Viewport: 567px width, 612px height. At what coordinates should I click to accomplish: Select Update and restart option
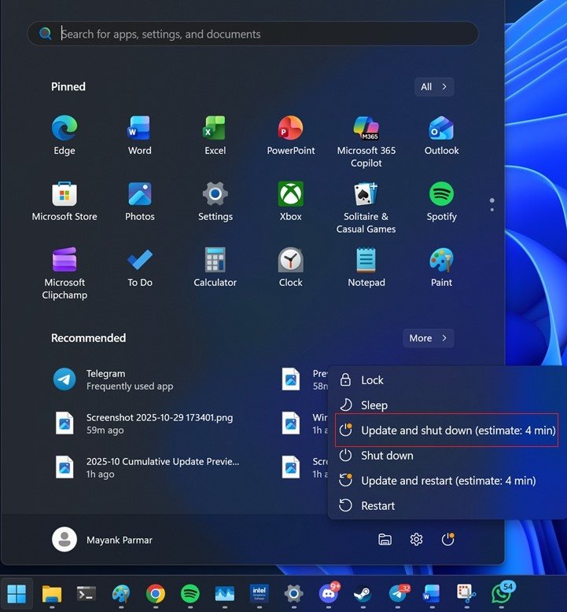(x=447, y=481)
